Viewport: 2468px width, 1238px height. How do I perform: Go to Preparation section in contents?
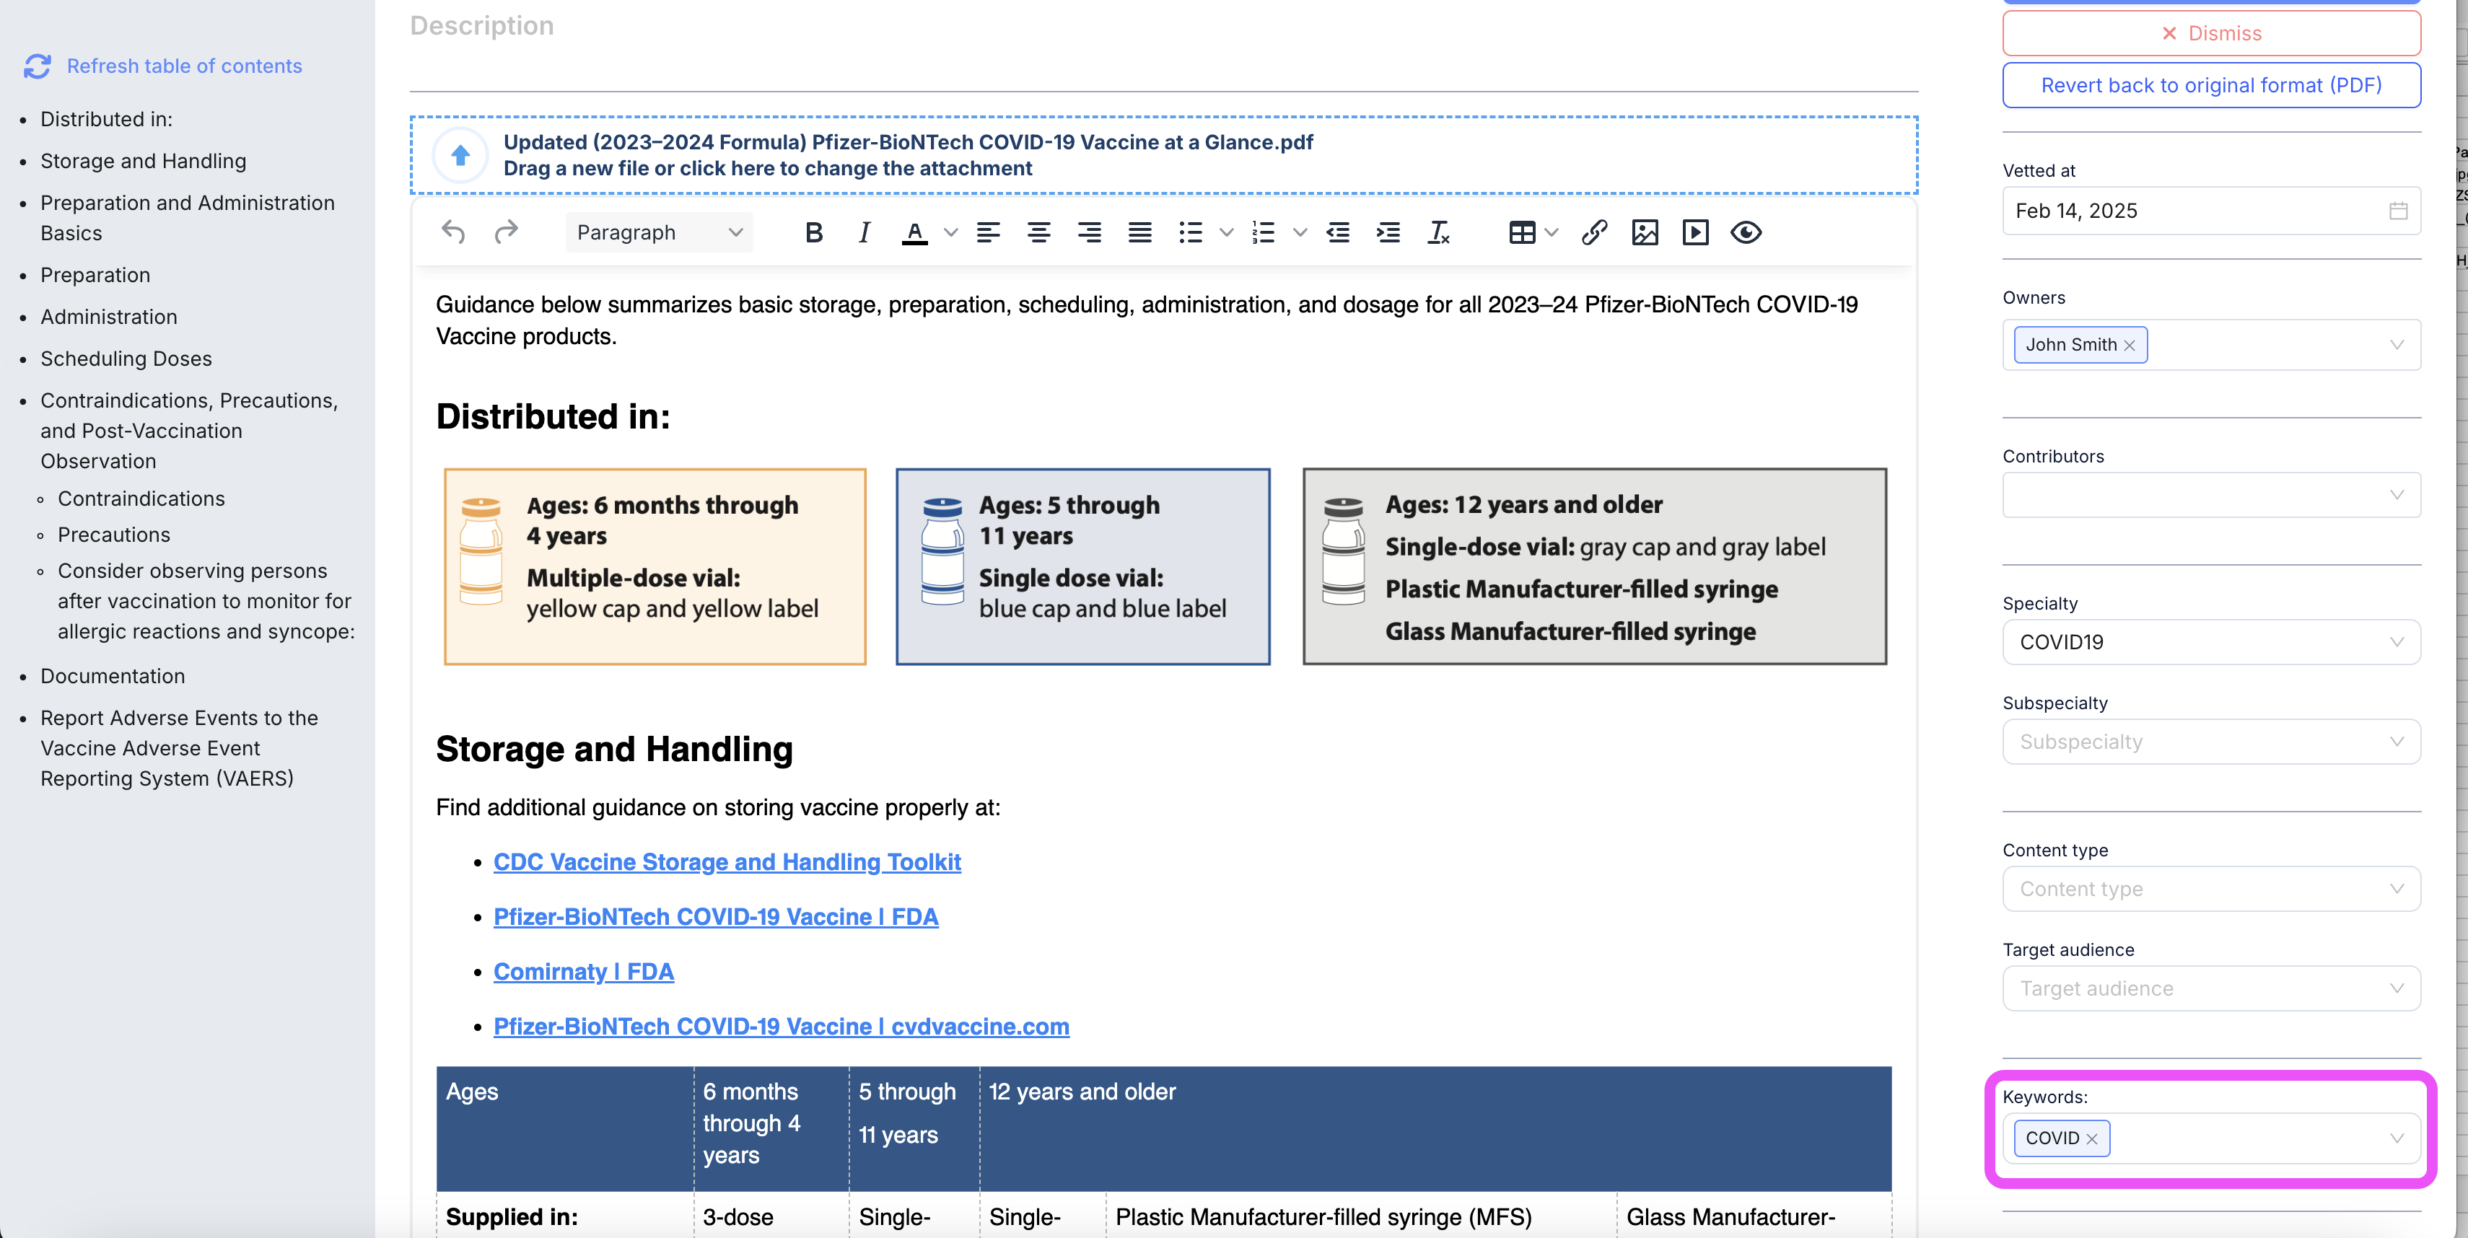pos(95,276)
